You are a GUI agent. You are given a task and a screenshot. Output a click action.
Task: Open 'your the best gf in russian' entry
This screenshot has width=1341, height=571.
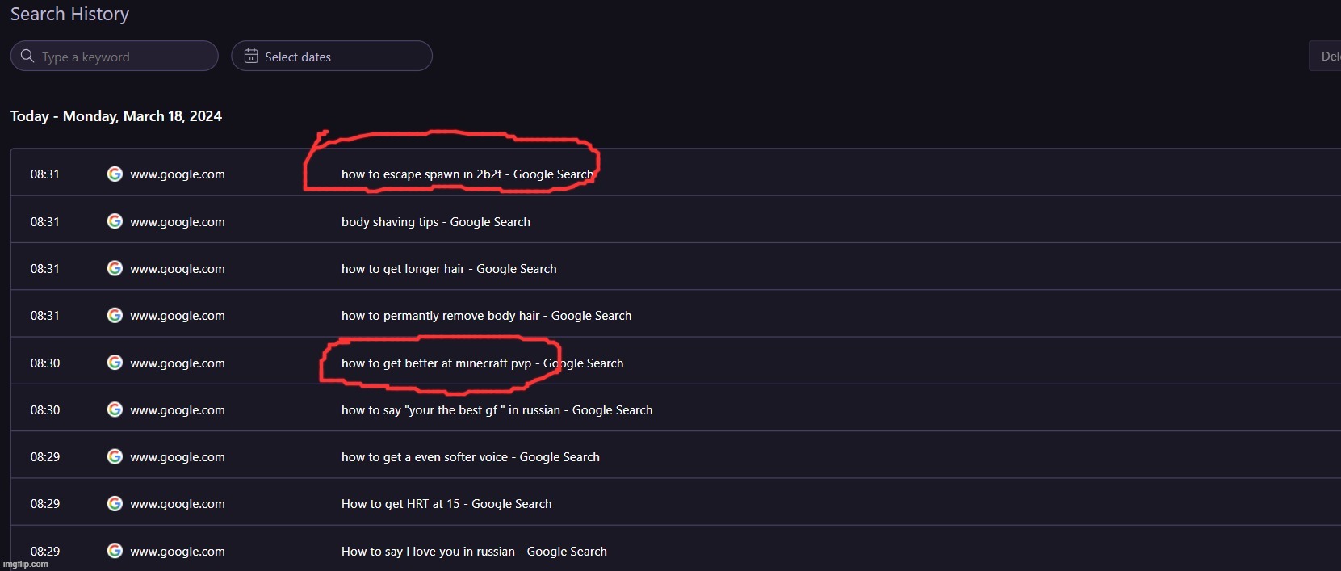(x=497, y=409)
